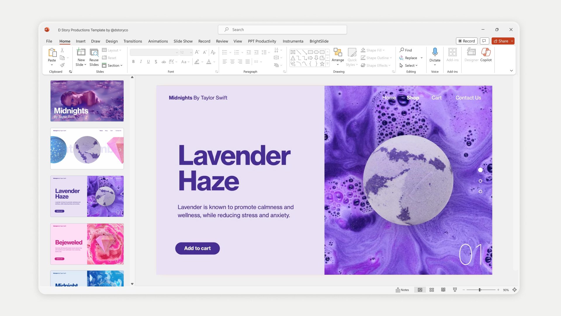Toggle italic text formatting
561x316 pixels.
click(x=141, y=62)
